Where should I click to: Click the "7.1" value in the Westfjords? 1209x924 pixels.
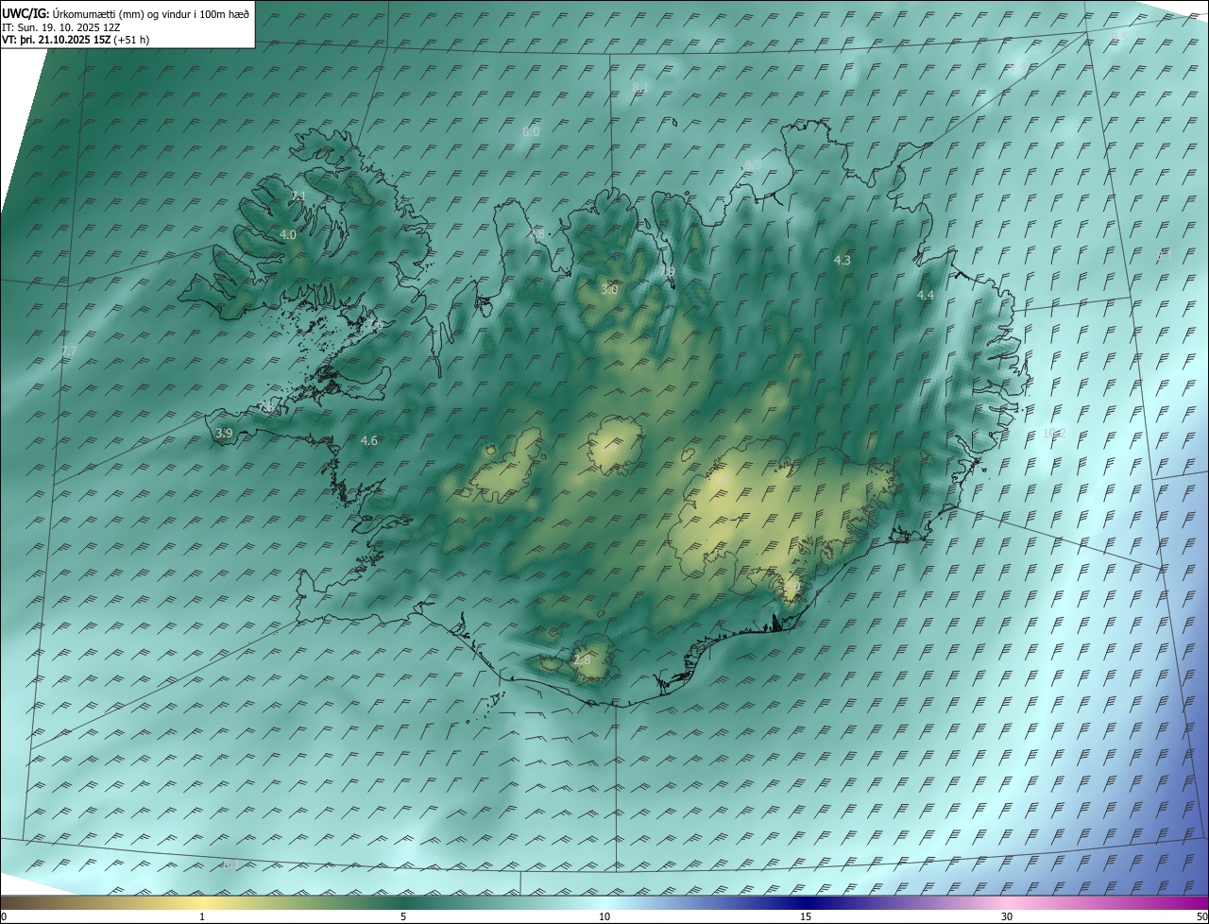point(298,196)
